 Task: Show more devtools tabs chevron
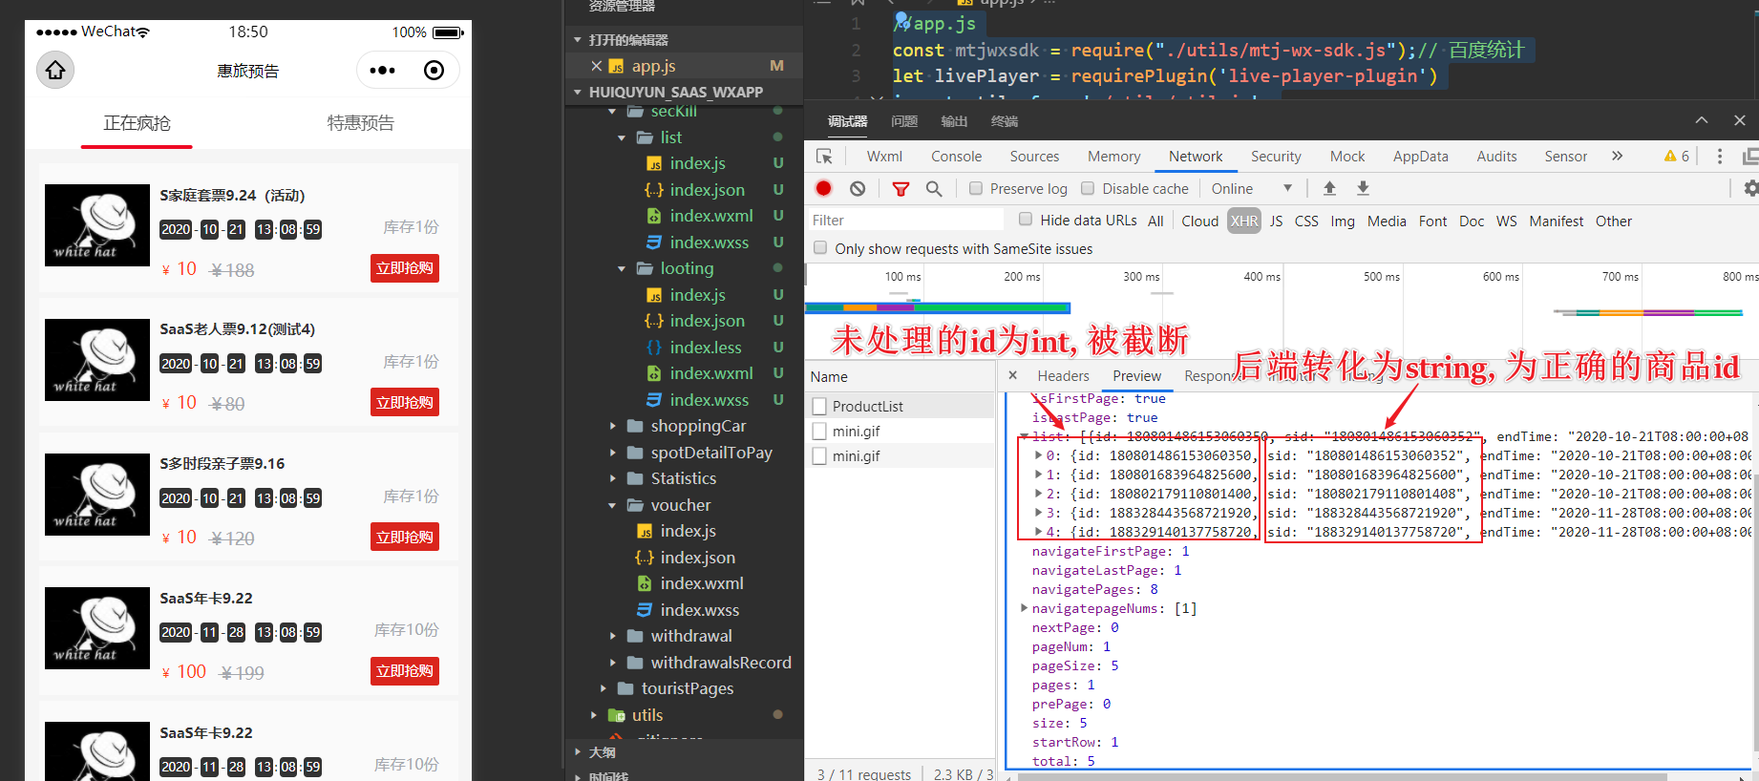click(x=1617, y=156)
